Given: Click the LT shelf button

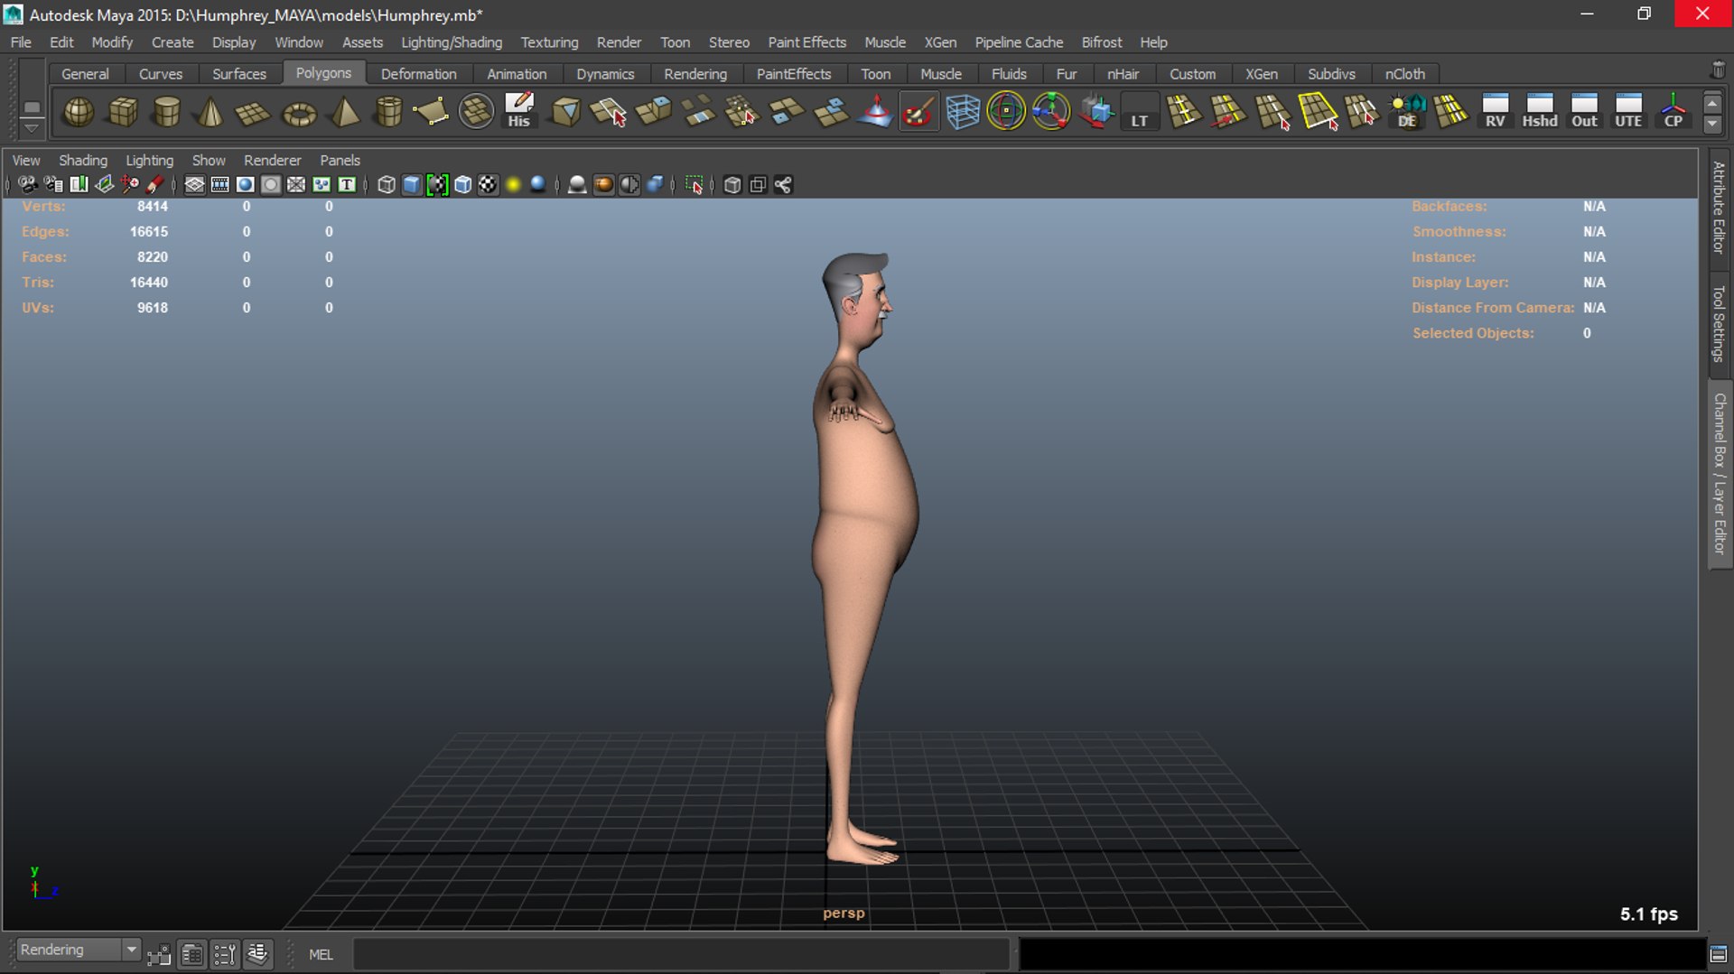Looking at the screenshot, I should click(1140, 112).
